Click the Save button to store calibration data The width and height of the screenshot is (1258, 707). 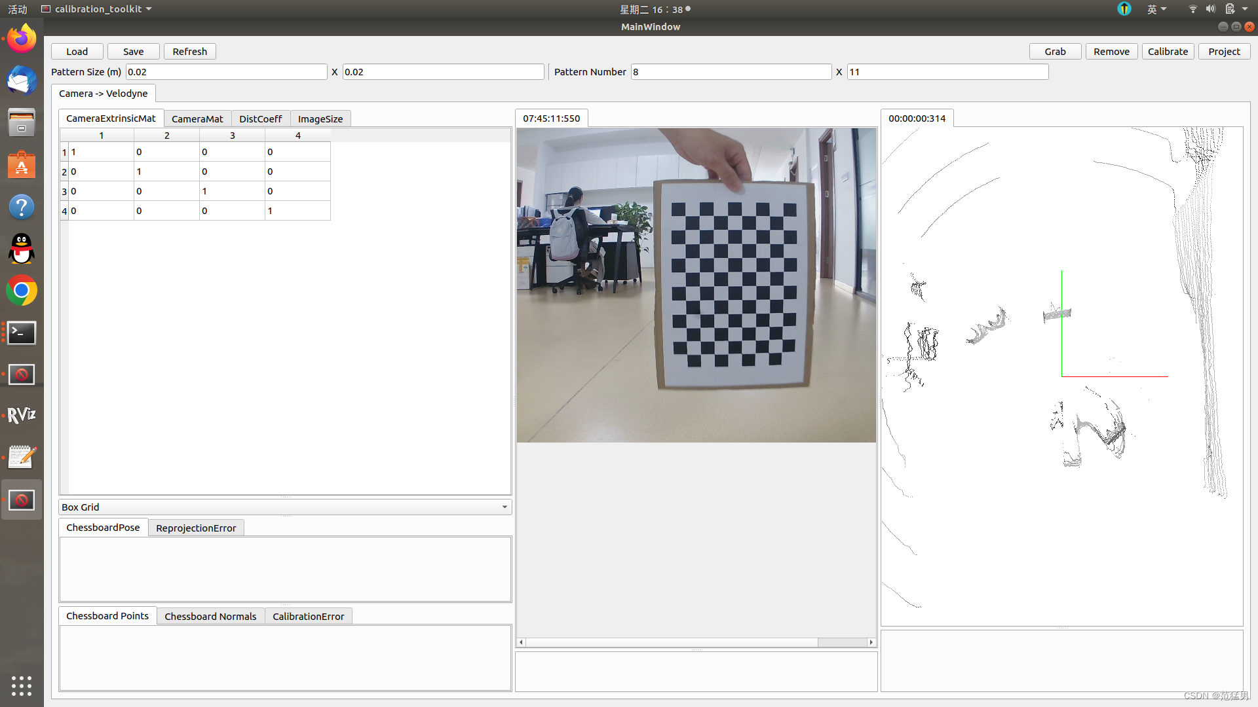133,51
